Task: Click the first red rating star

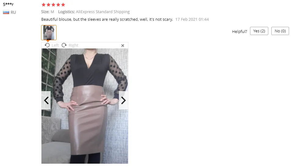Action: click(x=44, y=5)
